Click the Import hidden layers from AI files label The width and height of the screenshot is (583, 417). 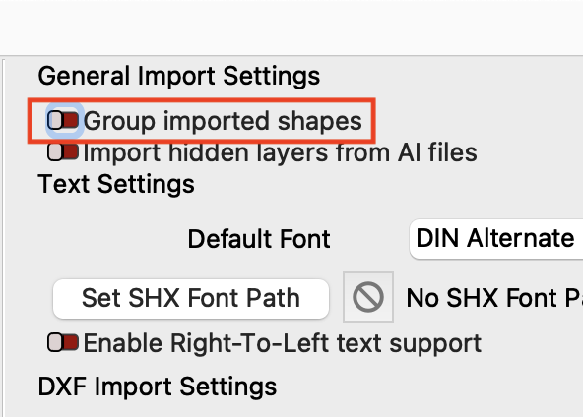pyautogui.click(x=281, y=152)
